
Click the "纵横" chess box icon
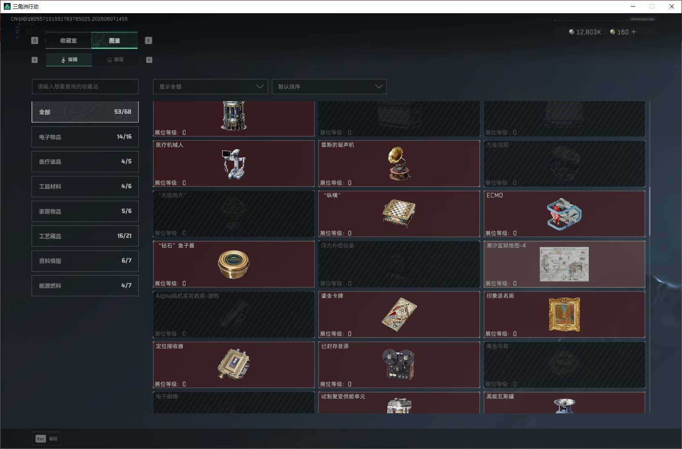(399, 213)
